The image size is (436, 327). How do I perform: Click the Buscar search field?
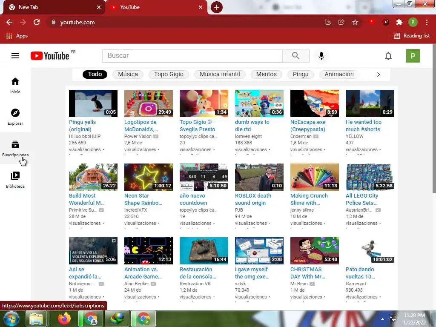click(x=192, y=56)
